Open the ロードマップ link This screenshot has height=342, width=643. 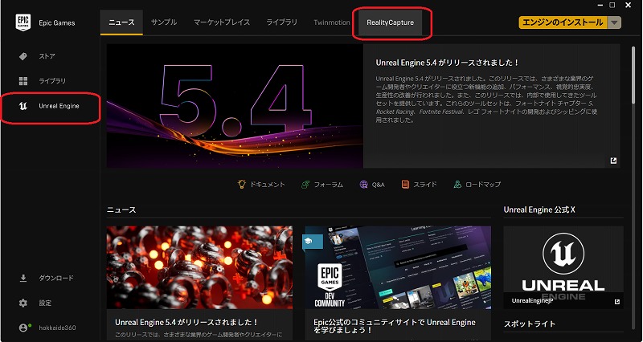pos(483,185)
